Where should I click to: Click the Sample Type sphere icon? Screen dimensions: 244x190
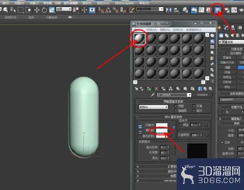coord(212,36)
